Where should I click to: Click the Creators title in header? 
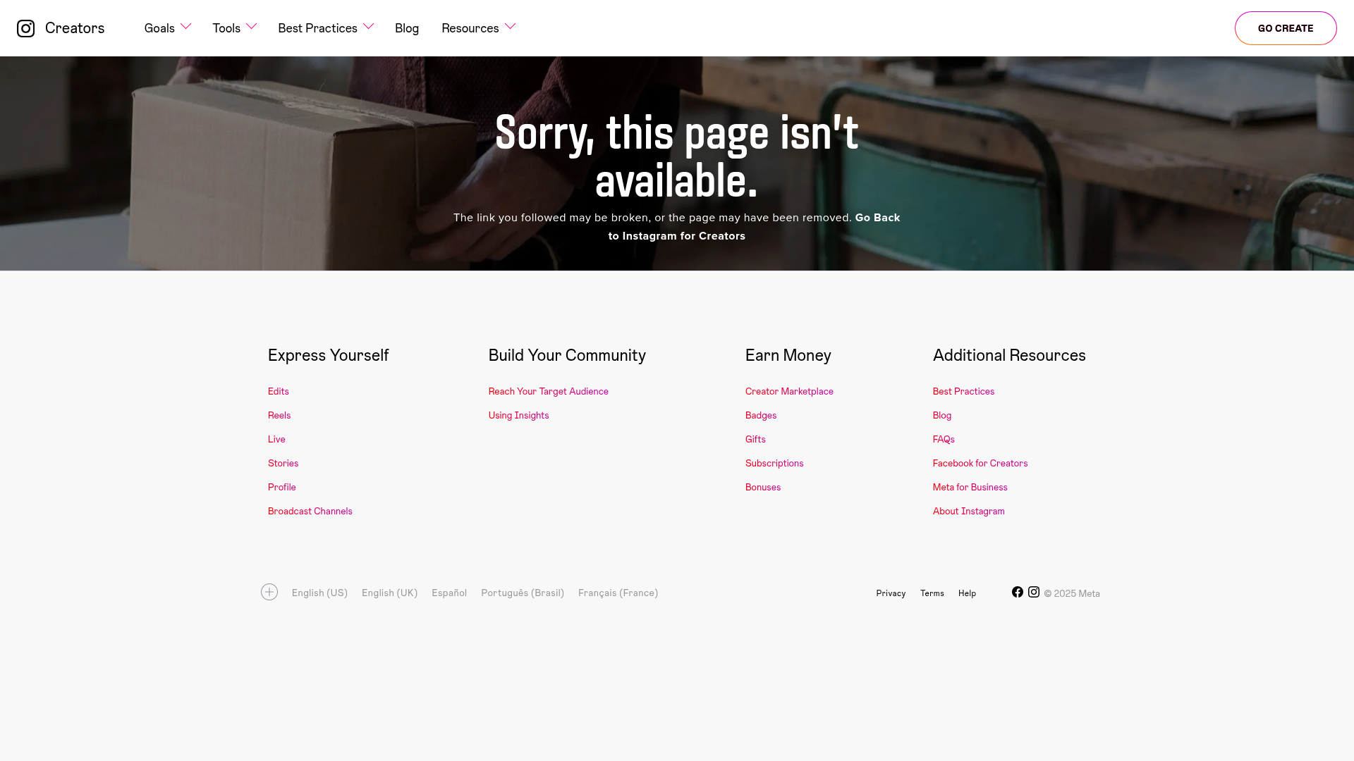pyautogui.click(x=75, y=27)
